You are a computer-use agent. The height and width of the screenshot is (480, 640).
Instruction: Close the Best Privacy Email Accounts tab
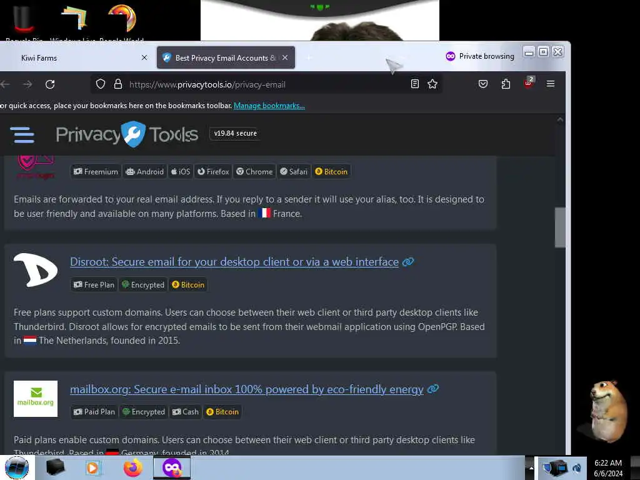point(285,57)
